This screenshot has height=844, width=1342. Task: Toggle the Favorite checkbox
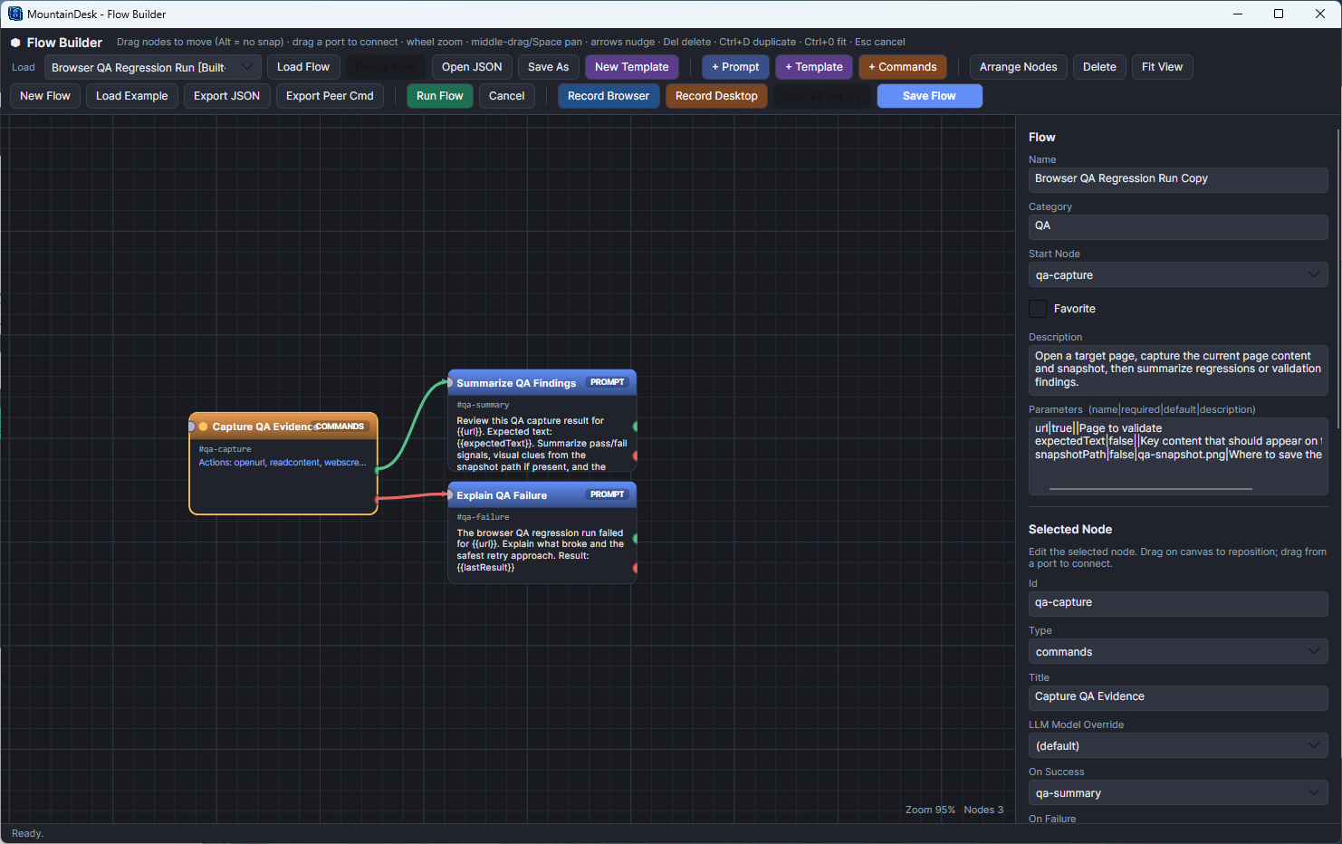tap(1038, 309)
